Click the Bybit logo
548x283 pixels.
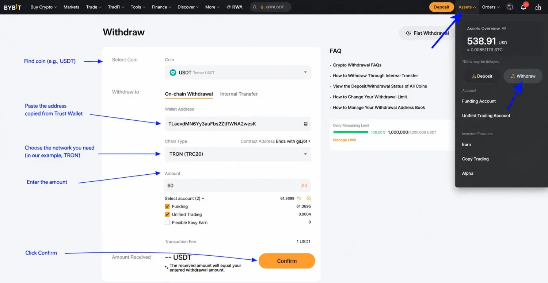13,7
